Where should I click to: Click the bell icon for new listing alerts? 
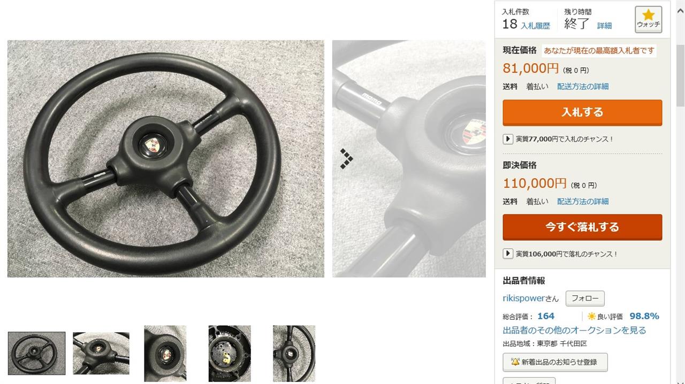tap(515, 362)
